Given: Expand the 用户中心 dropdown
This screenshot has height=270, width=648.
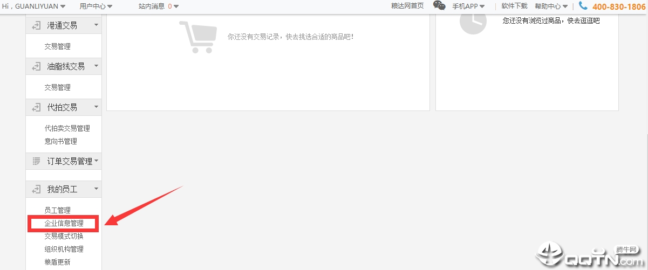Looking at the screenshot, I should click(96, 6).
